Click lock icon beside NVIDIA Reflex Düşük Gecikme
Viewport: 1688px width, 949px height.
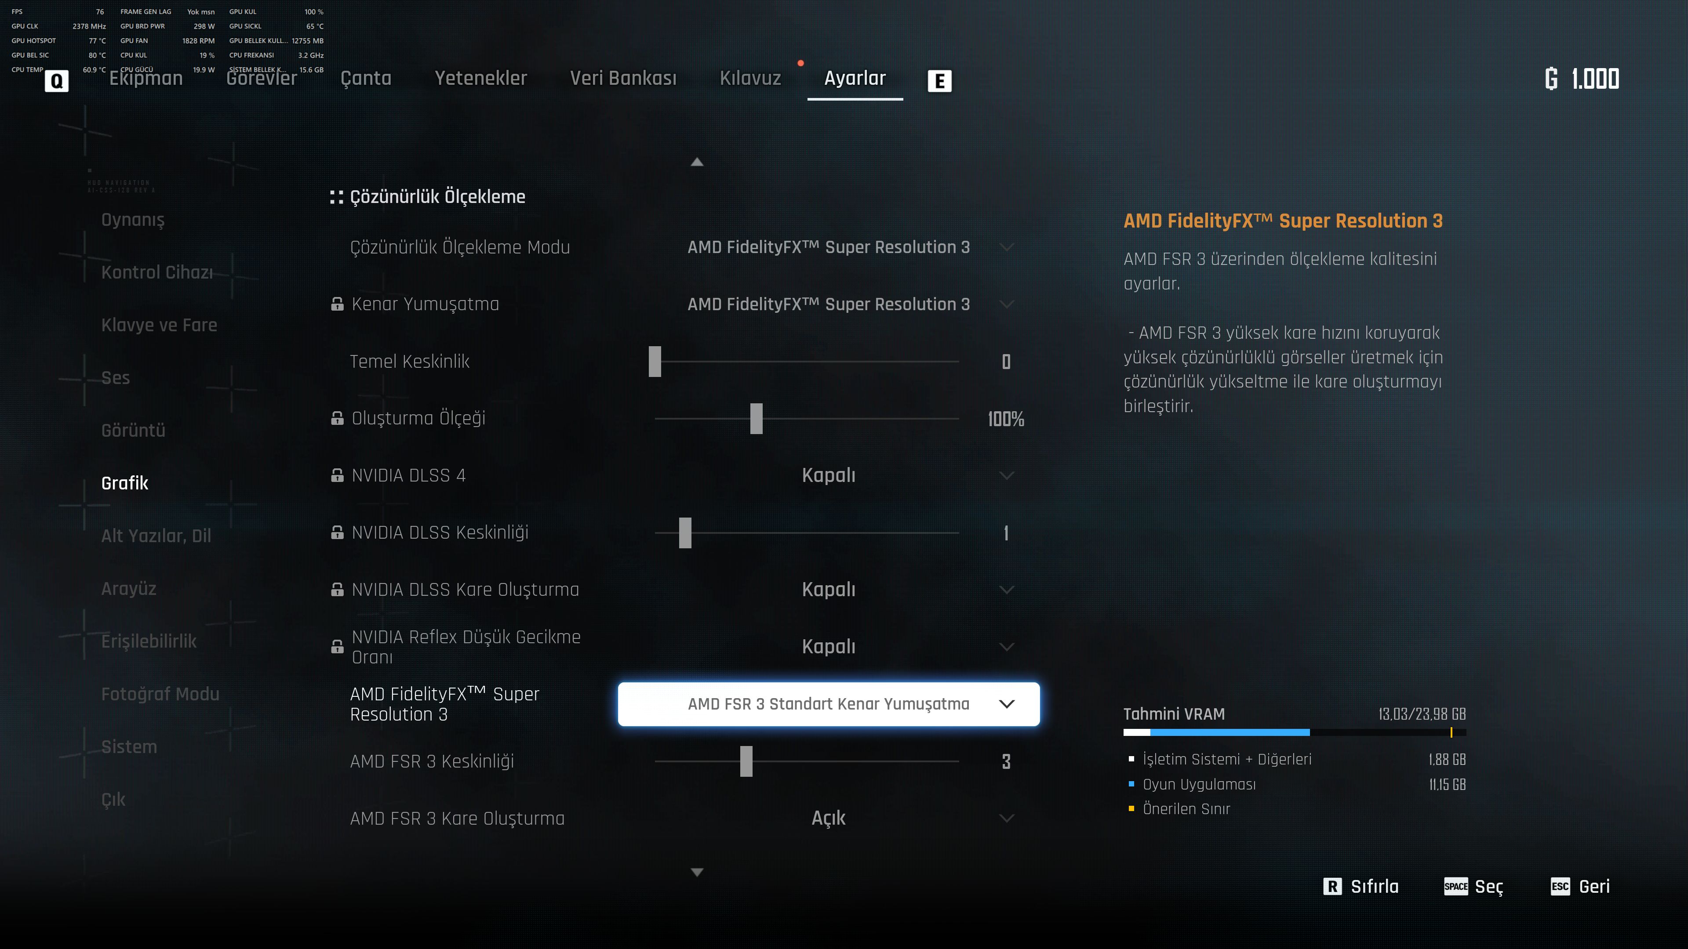click(x=337, y=646)
